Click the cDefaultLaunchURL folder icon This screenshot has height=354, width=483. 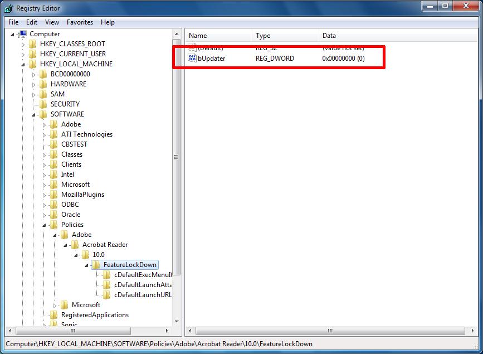(106, 295)
